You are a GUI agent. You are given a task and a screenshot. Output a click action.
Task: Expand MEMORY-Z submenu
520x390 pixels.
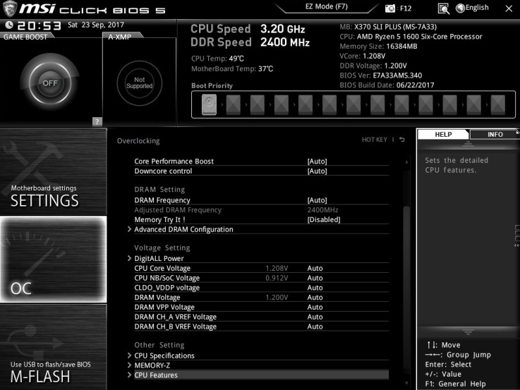tap(152, 365)
